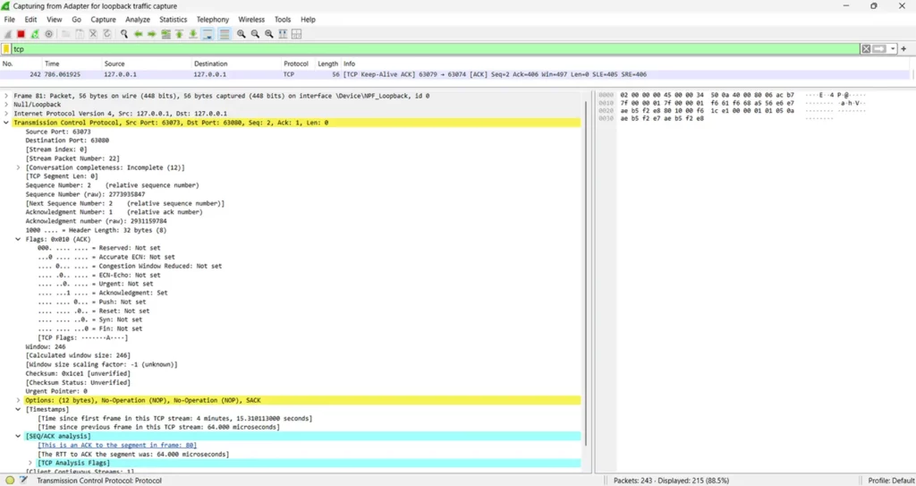
Task: Add a display filter button with plus
Action: tap(903, 49)
